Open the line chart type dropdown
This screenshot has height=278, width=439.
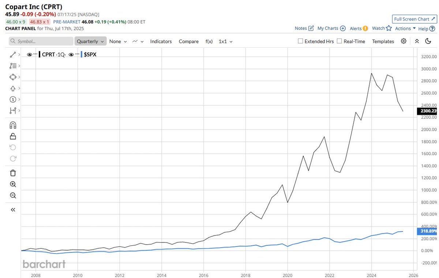[138, 41]
